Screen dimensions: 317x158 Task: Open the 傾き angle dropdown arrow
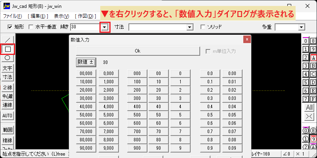click(x=105, y=27)
